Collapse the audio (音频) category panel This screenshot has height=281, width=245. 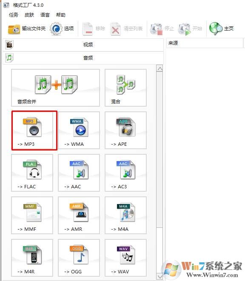click(x=83, y=58)
